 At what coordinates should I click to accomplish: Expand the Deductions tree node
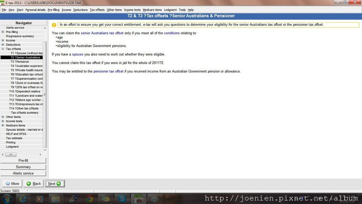3,45
